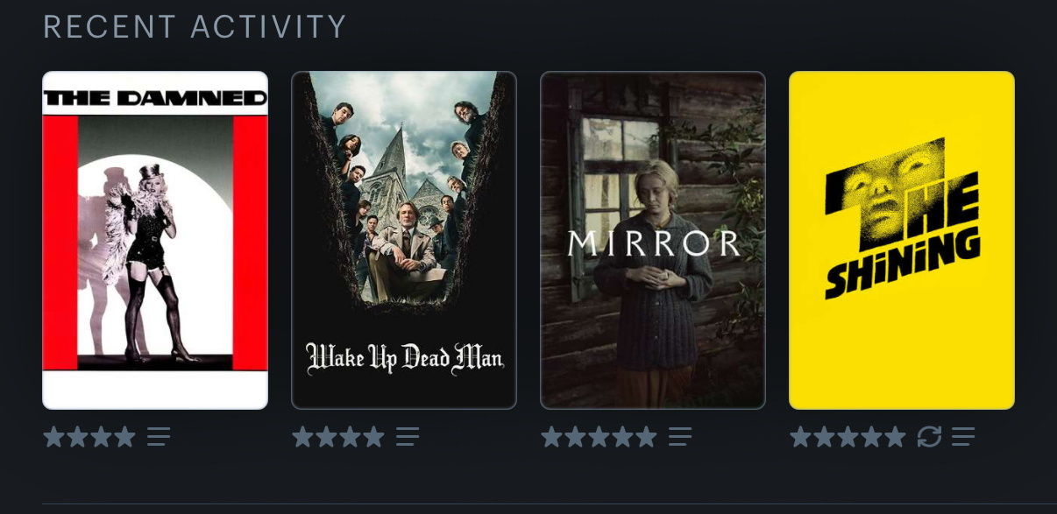
Task: Click the Recent Activity heading
Action: (195, 26)
